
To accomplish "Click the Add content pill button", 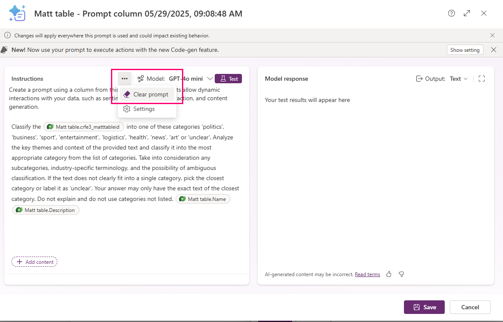I will tap(34, 262).
